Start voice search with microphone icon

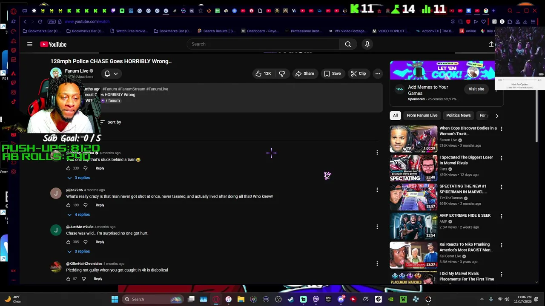367,44
